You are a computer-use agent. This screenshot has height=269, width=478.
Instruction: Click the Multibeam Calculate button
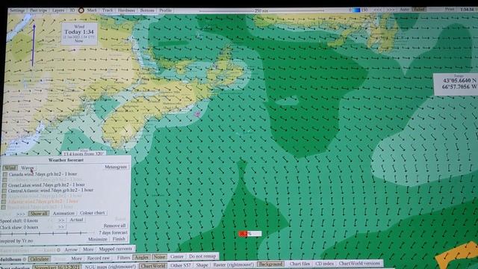40,259
